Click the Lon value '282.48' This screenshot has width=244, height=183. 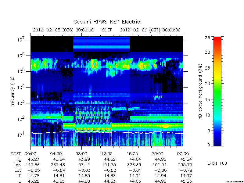pos(58,165)
